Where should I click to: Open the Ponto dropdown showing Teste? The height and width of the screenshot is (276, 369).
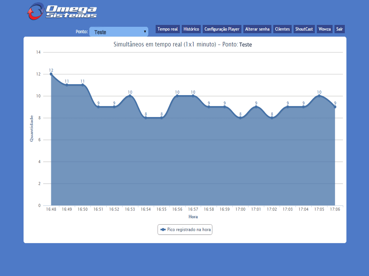pyautogui.click(x=119, y=32)
